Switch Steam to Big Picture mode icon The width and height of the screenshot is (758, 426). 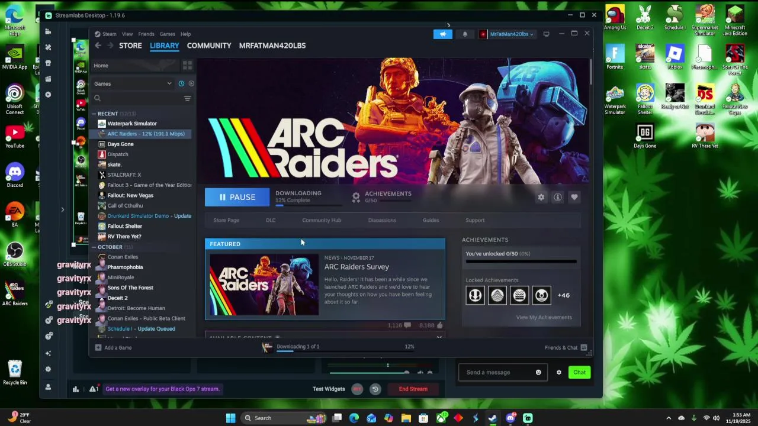tap(546, 34)
